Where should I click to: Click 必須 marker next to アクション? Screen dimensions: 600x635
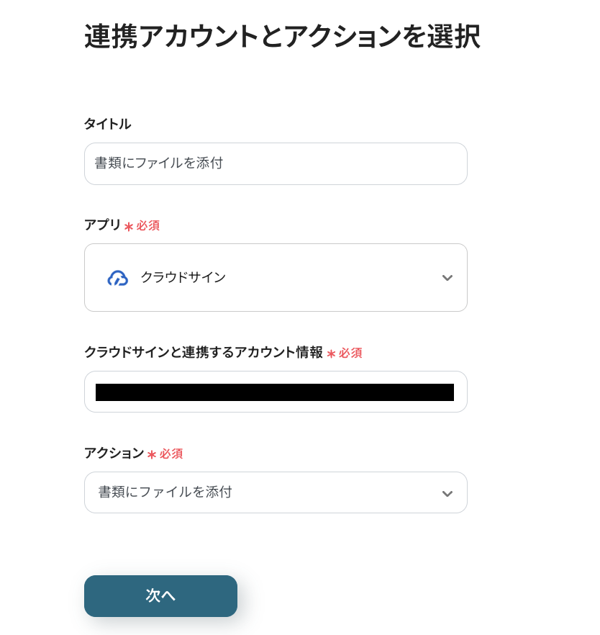point(171,454)
